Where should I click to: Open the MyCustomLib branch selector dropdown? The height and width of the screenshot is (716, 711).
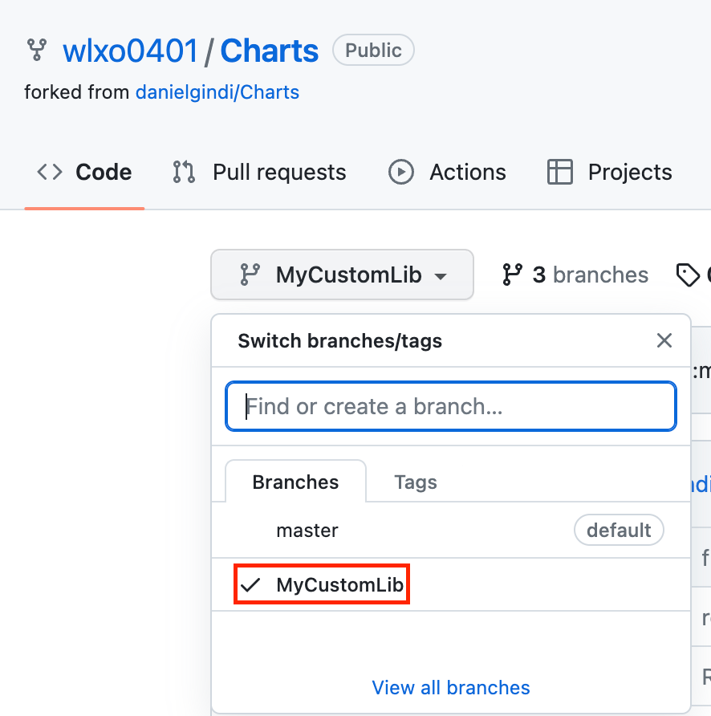(x=342, y=275)
